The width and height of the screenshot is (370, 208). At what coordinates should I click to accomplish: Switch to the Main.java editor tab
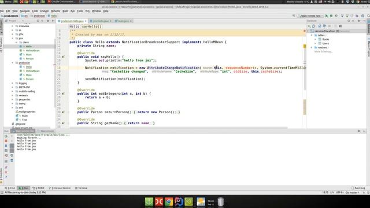click(123, 21)
